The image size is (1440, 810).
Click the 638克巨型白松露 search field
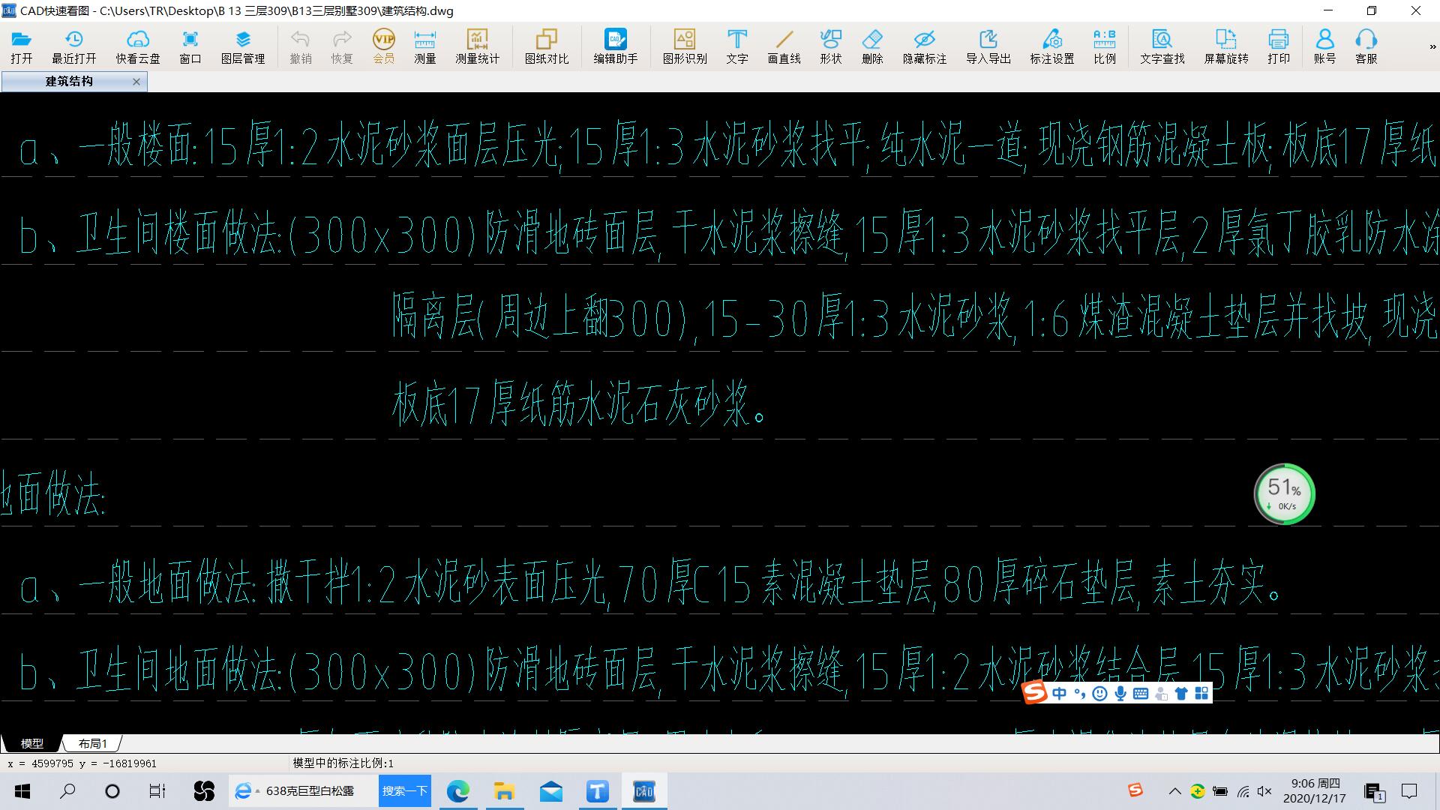tap(304, 791)
